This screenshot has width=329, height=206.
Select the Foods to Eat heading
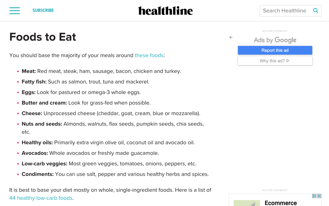[43, 37]
